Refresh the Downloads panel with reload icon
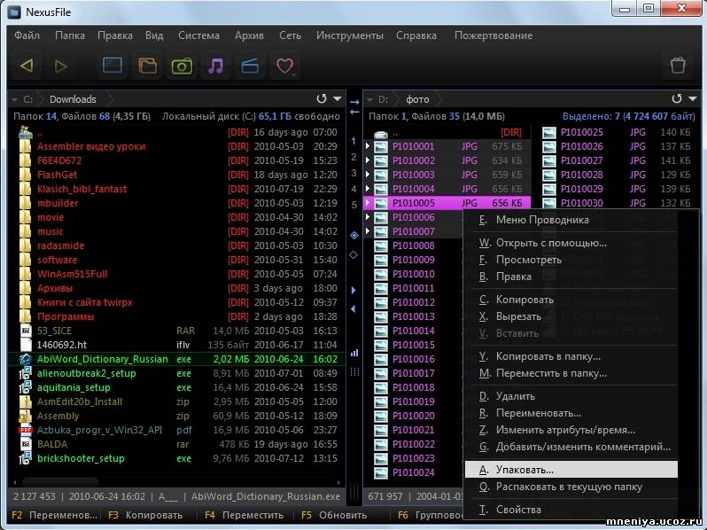The image size is (707, 530). pos(321,98)
